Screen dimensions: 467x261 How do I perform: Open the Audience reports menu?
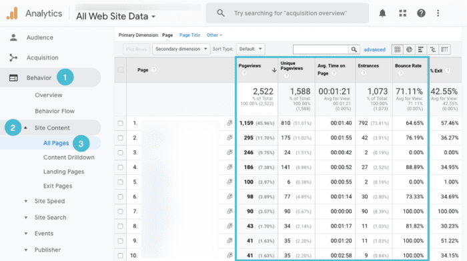(40, 37)
